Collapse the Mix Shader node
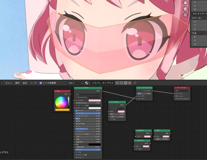 coord(138,88)
